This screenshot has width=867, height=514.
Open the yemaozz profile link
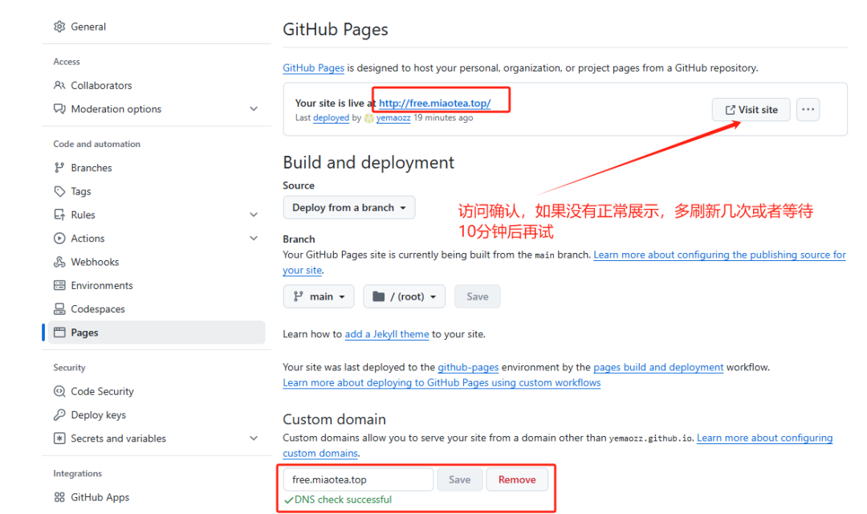[x=393, y=118]
